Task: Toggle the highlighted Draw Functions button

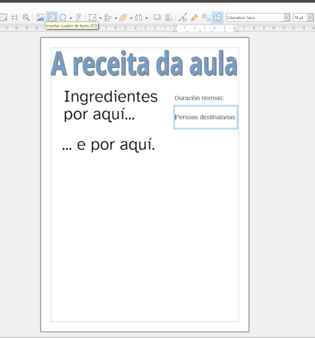Action: point(217,17)
